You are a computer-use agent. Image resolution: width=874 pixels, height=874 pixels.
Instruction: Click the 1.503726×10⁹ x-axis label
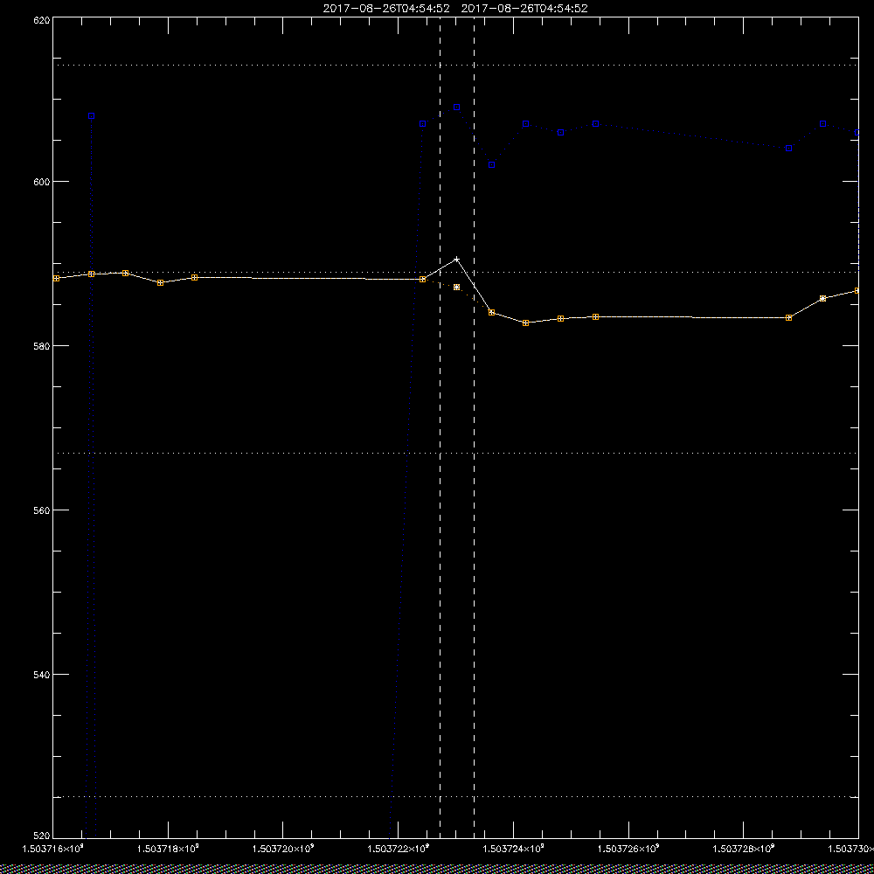pyautogui.click(x=629, y=849)
